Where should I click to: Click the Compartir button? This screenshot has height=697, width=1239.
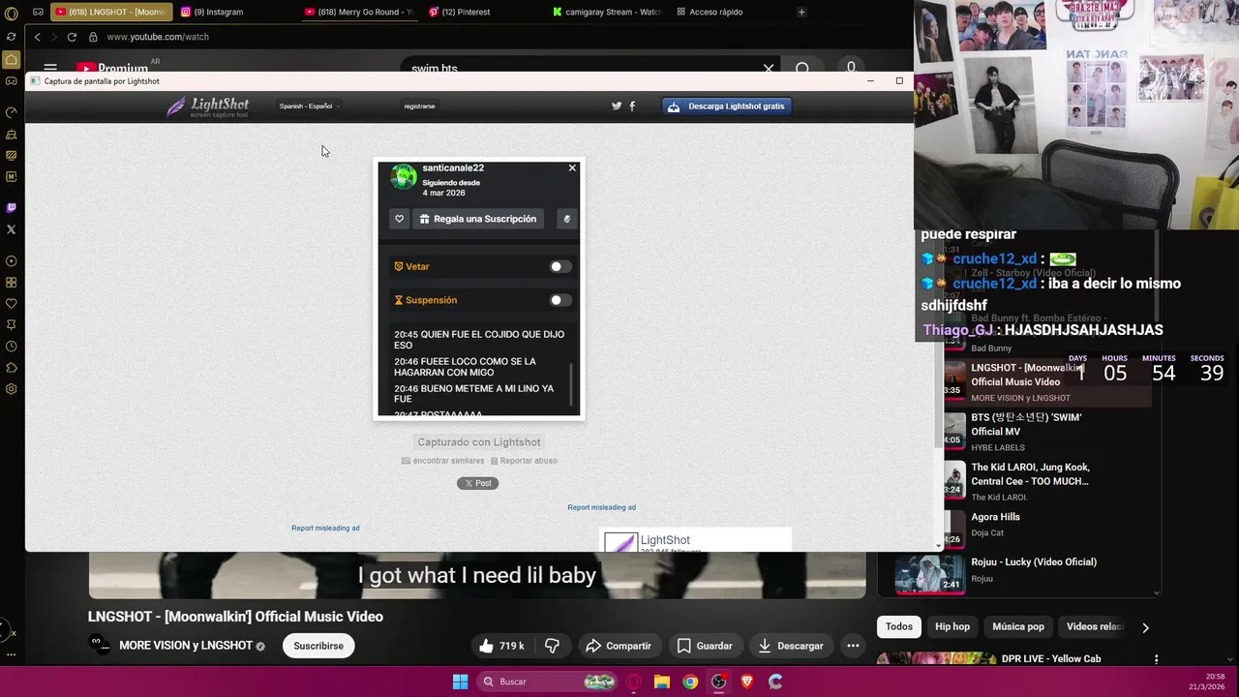(619, 646)
